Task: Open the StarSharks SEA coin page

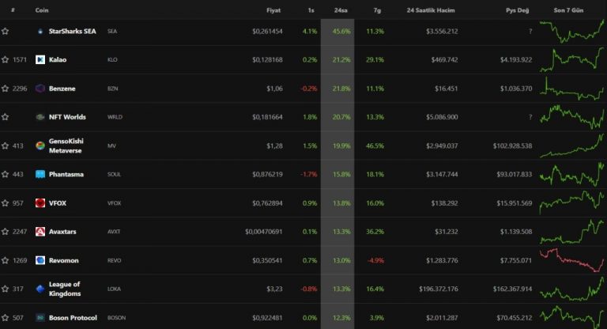Action: click(73, 32)
